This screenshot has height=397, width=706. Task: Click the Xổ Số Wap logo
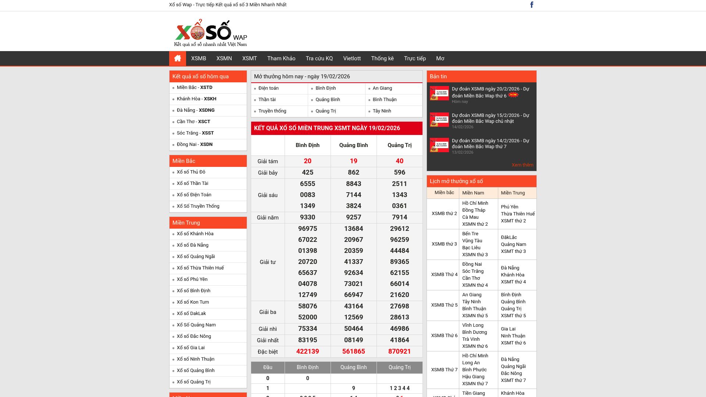tap(210, 31)
